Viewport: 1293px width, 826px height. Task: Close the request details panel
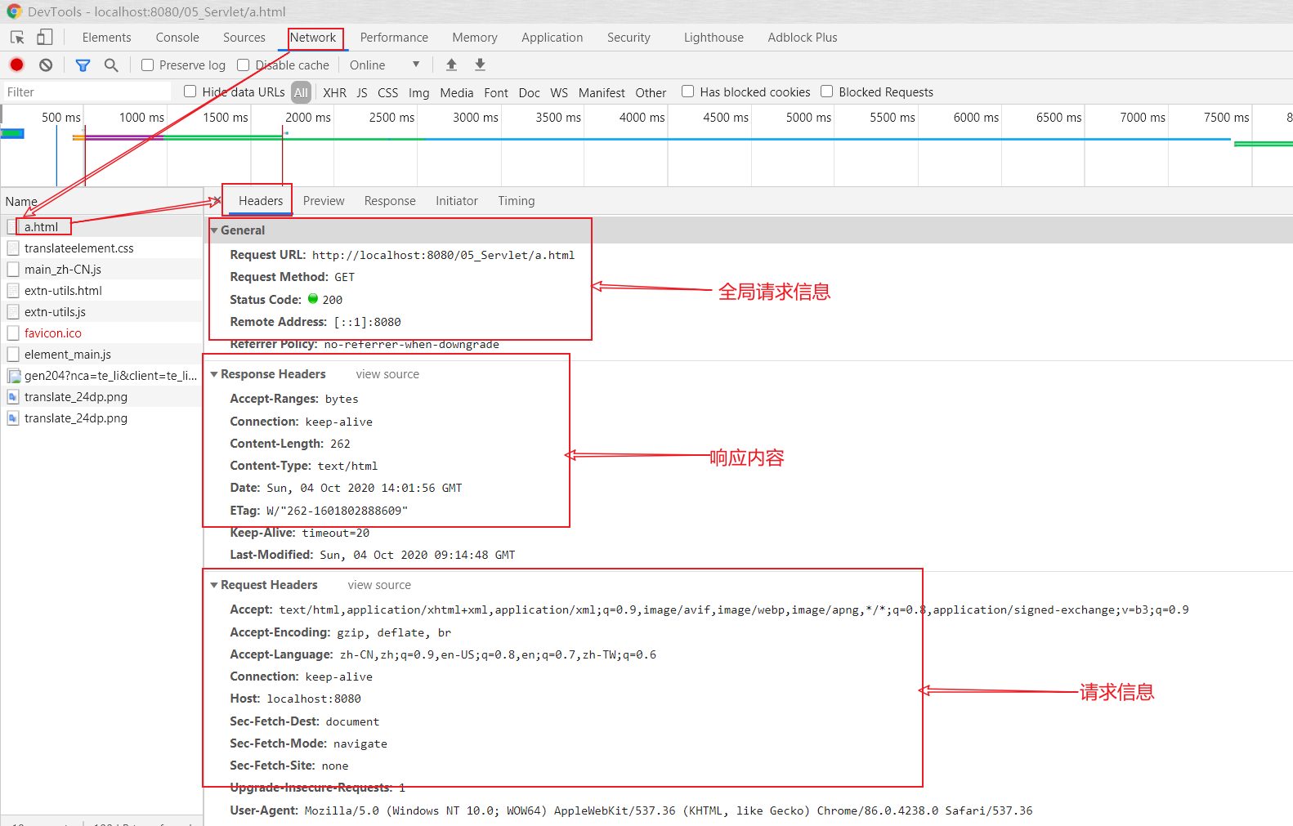click(x=217, y=201)
